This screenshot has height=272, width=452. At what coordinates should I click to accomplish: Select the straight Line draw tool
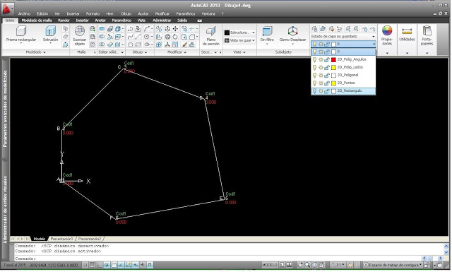[138, 37]
